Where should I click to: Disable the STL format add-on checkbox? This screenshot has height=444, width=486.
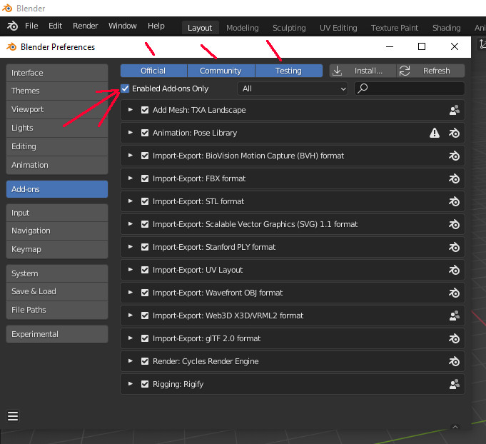click(x=145, y=201)
